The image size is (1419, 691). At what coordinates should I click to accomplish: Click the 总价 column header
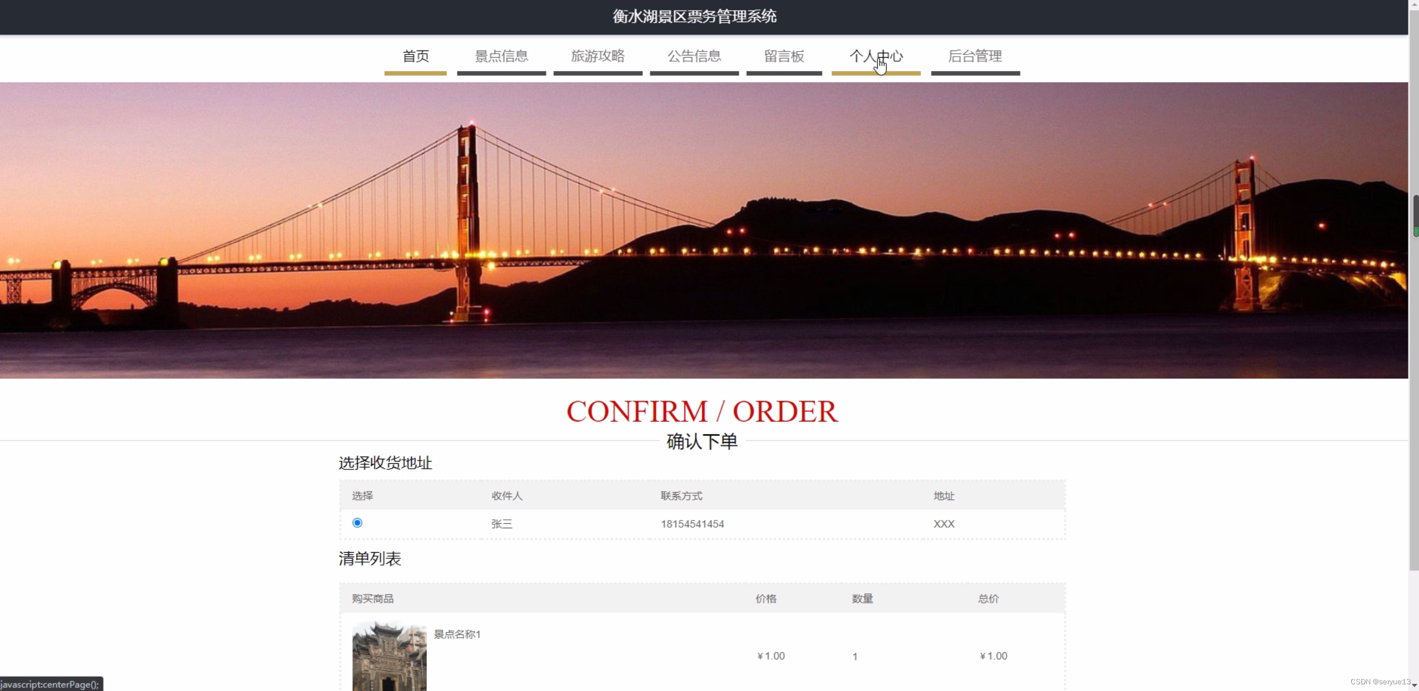click(x=988, y=599)
